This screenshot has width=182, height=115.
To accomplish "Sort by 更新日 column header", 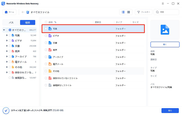I will 98,22.
